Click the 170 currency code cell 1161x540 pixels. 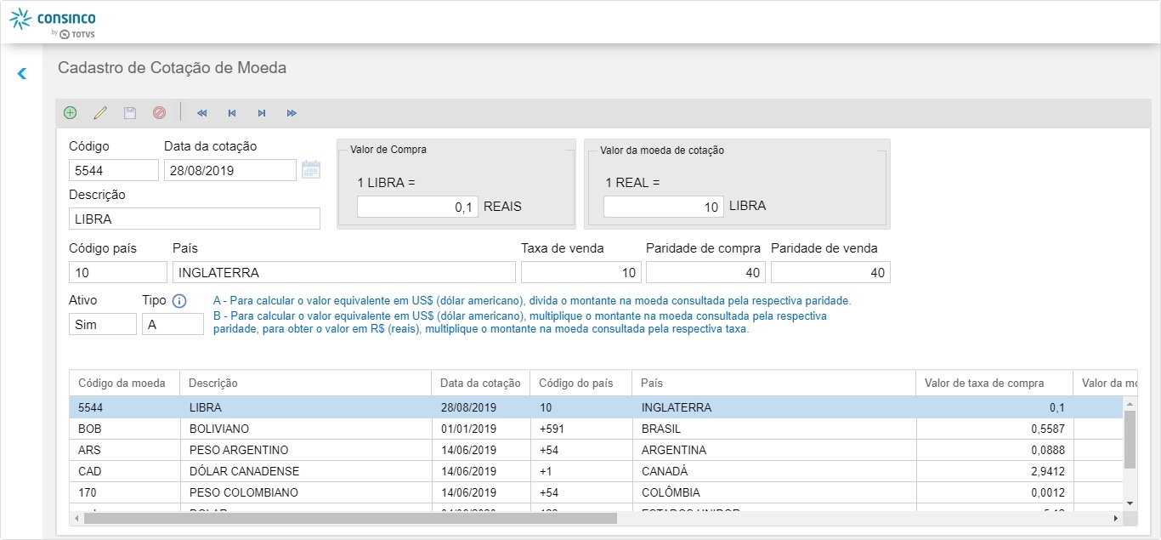point(124,492)
